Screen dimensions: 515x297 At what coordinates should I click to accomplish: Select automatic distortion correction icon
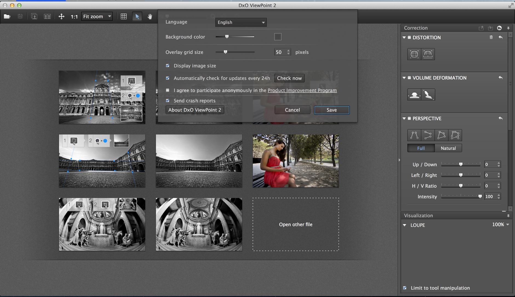coord(414,54)
